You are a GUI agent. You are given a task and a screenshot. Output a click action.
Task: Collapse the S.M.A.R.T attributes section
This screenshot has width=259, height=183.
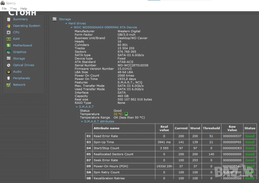click(81, 121)
